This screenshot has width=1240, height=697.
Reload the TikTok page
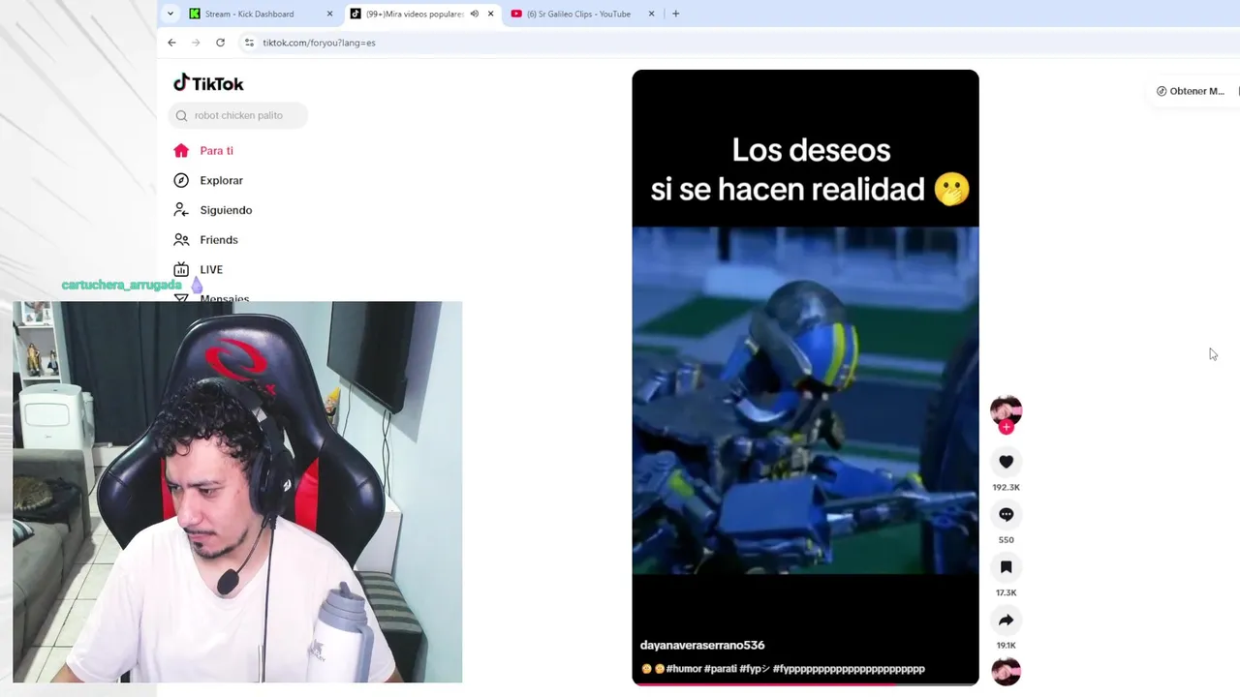(x=220, y=43)
